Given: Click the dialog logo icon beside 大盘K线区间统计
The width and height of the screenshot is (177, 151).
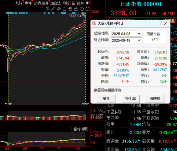Looking at the screenshot, I should 94,23.
